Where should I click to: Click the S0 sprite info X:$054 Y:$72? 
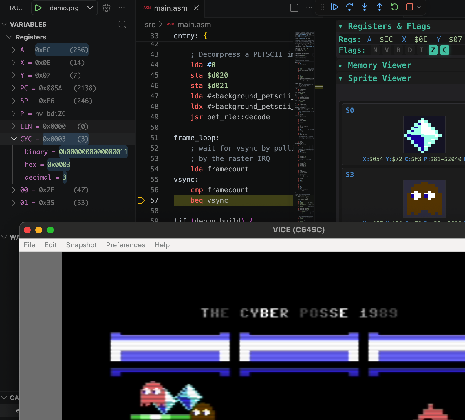[x=382, y=159]
